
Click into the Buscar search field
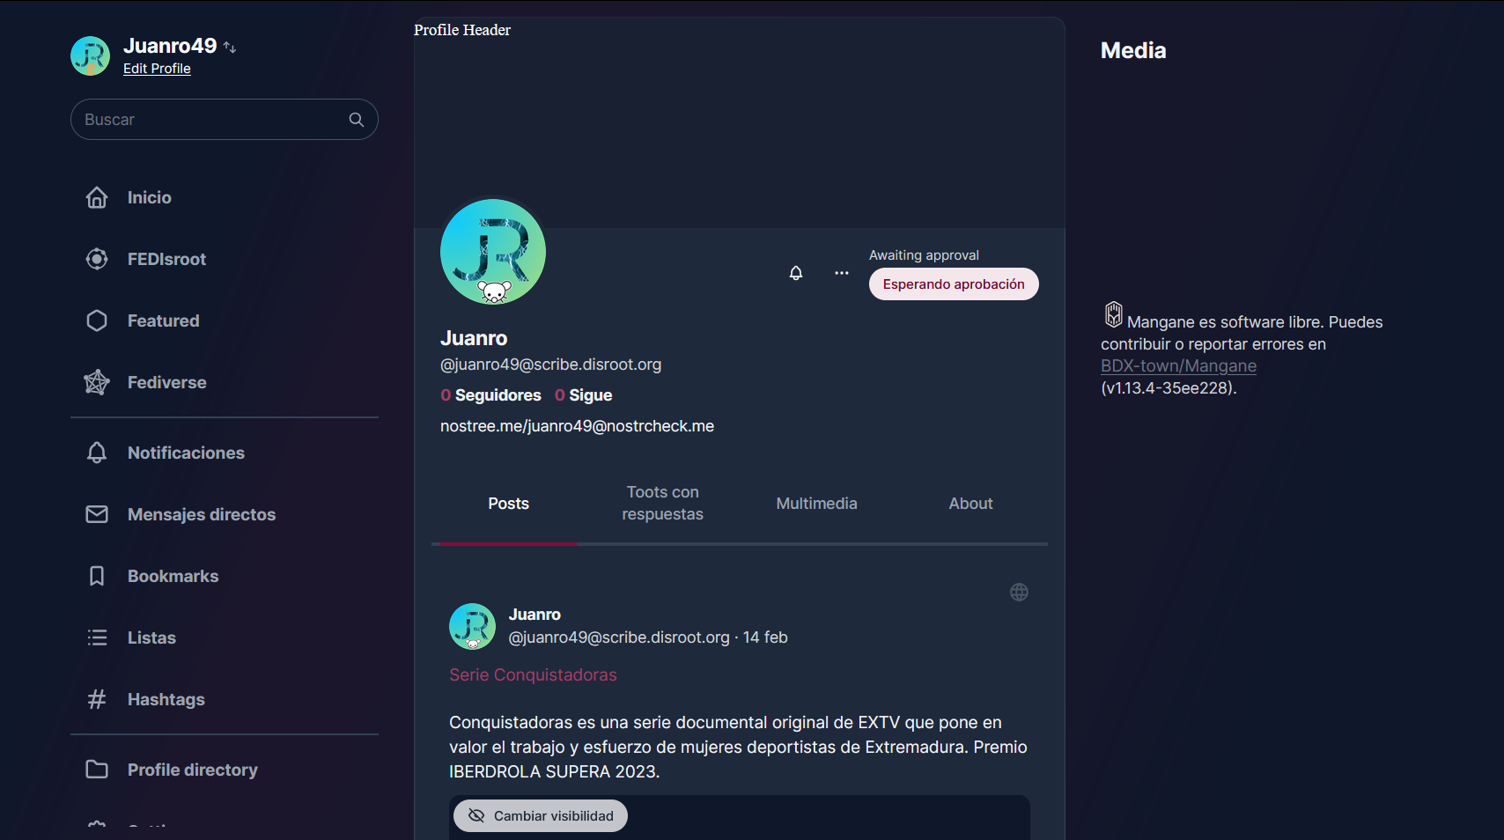[x=211, y=120]
